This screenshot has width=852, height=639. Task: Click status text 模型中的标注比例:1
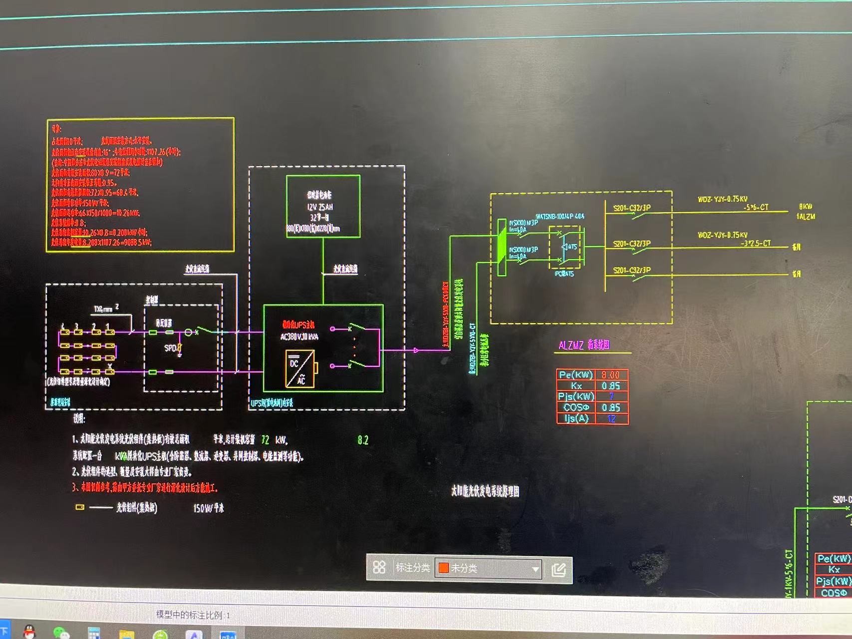point(193,615)
